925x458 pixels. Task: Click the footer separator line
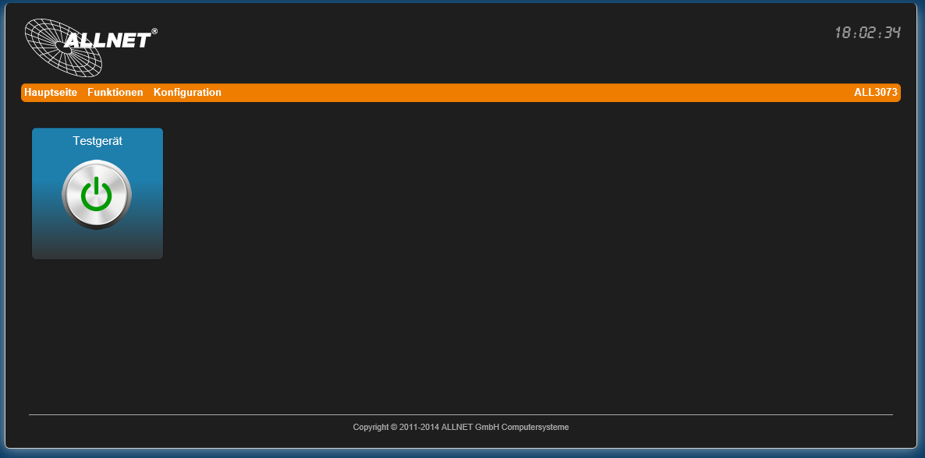pos(461,414)
